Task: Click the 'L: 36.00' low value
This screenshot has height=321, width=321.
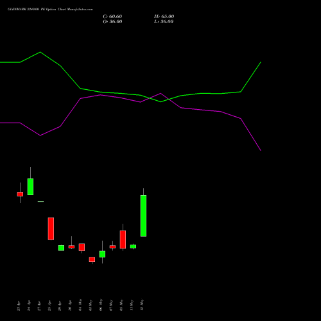Action: pyautogui.click(x=164, y=22)
